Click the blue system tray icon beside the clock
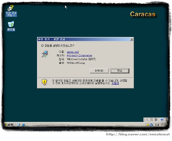The image size is (172, 141). [152, 125]
